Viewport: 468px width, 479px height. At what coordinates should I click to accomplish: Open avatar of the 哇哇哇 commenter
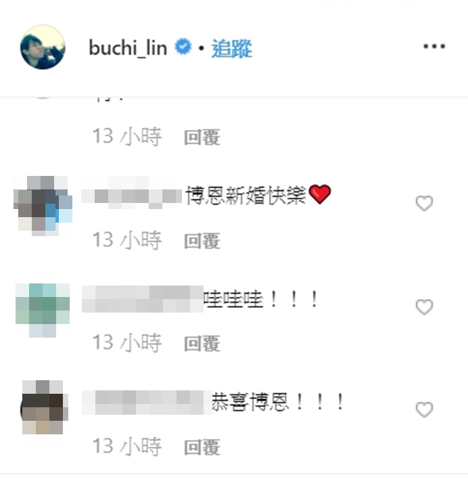43,310
